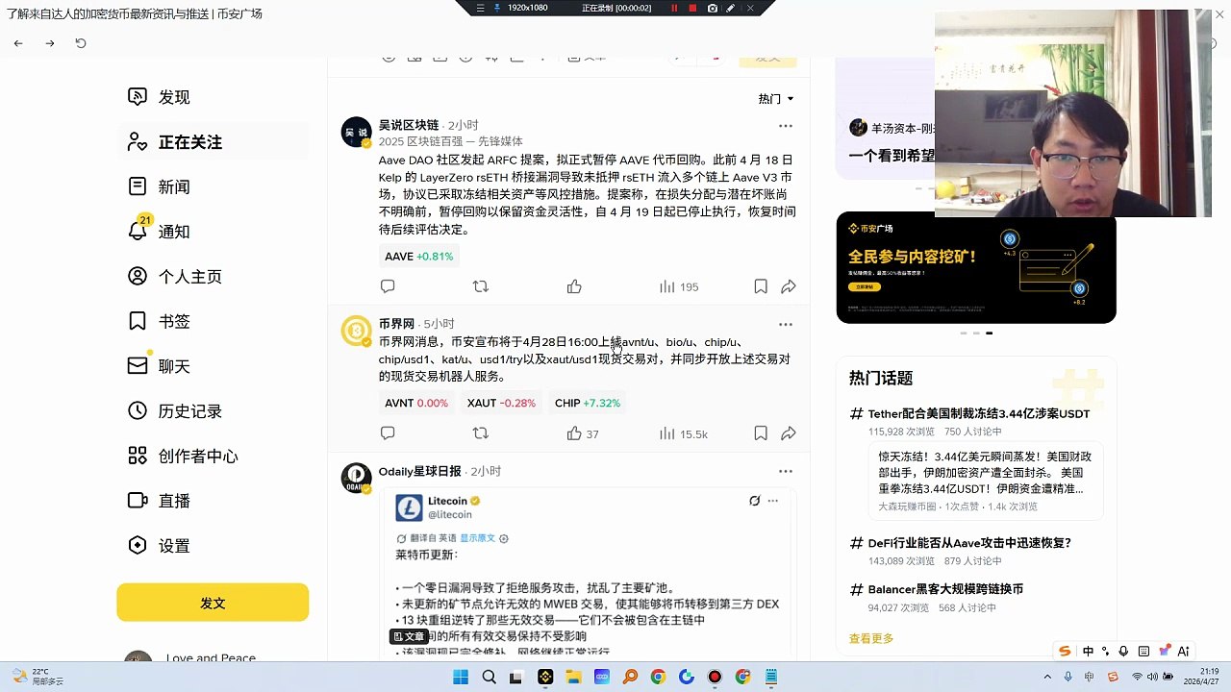Click 查看更多 under hot topics
Image resolution: width=1231 pixels, height=692 pixels.
pyautogui.click(x=871, y=638)
